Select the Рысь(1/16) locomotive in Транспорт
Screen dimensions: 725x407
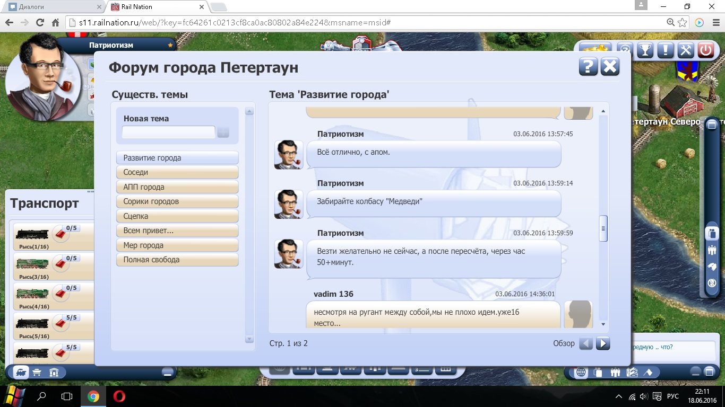pos(32,234)
